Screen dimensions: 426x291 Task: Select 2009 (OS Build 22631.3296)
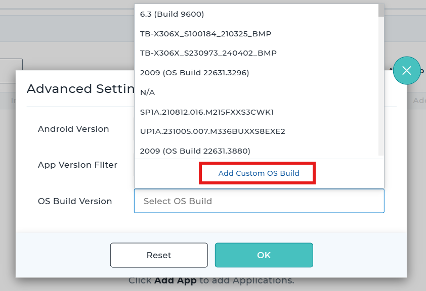pos(194,73)
